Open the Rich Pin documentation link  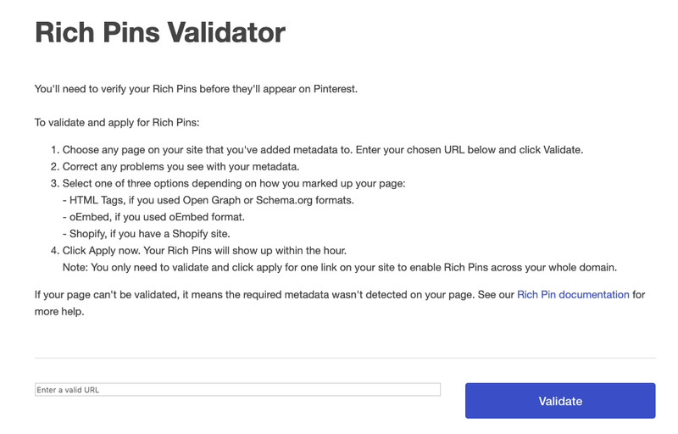click(x=573, y=295)
